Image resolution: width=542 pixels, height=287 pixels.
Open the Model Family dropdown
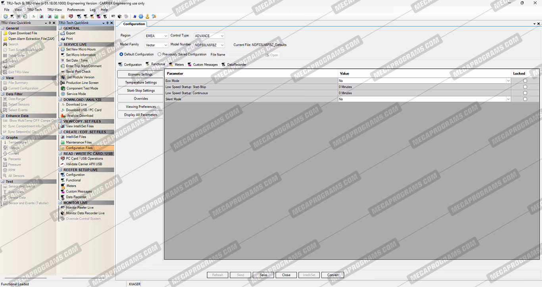tap(165, 45)
